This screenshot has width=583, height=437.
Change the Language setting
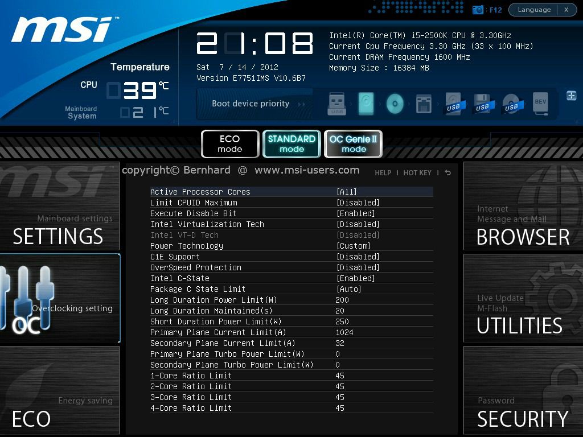tap(536, 9)
